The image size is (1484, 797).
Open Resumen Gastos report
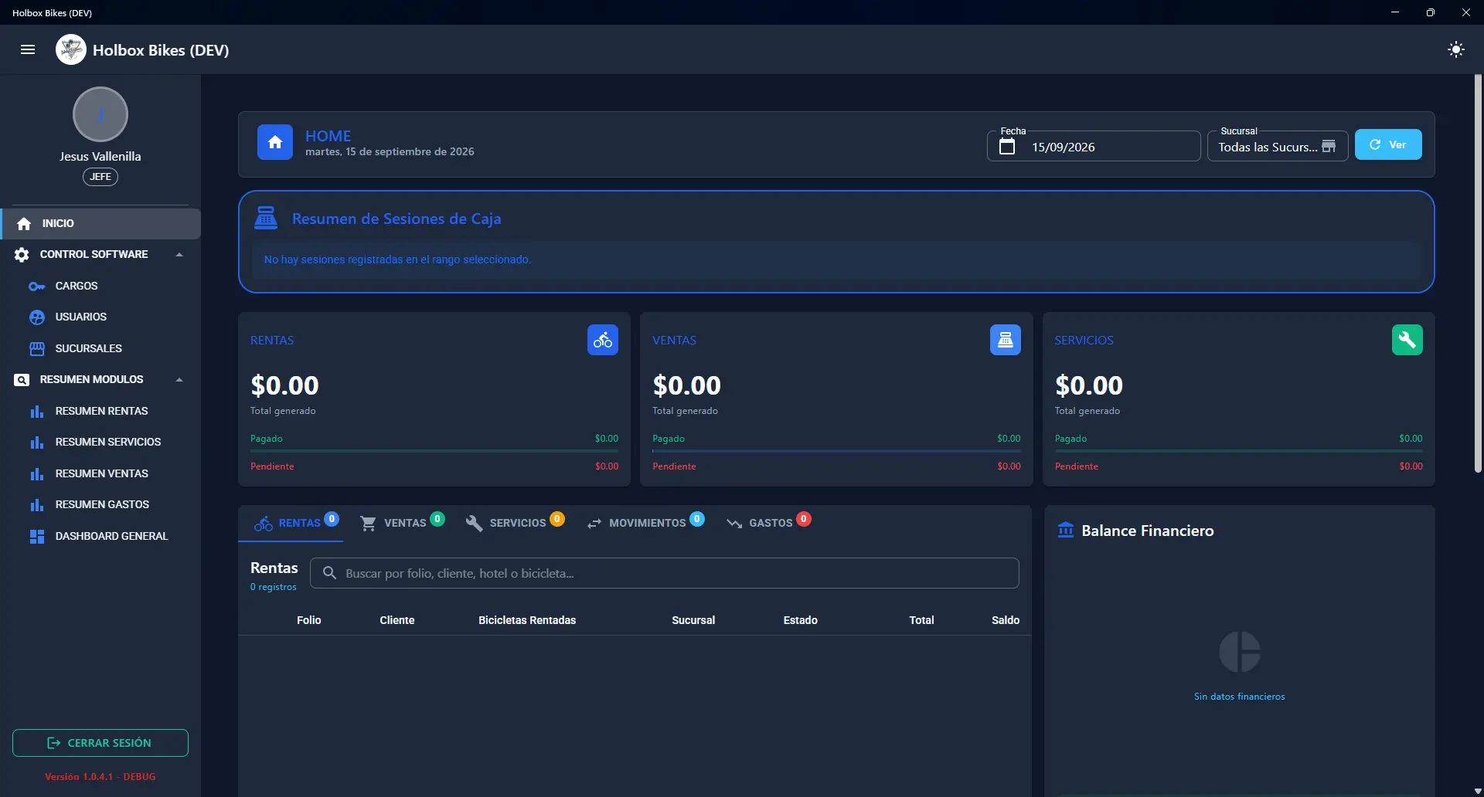(100, 504)
